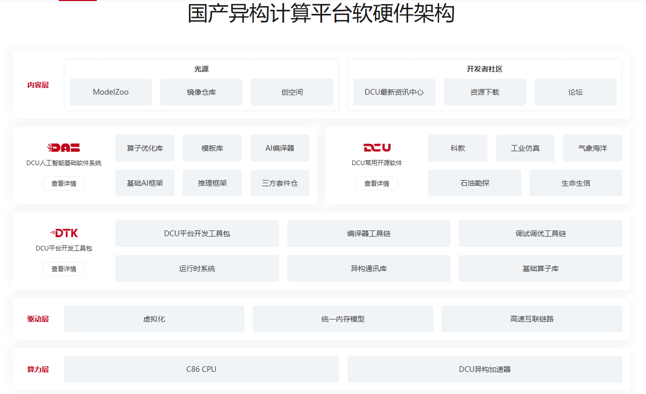Open the DCU平台开发工具包 card
Image resolution: width=646 pixels, height=394 pixels.
(x=197, y=234)
